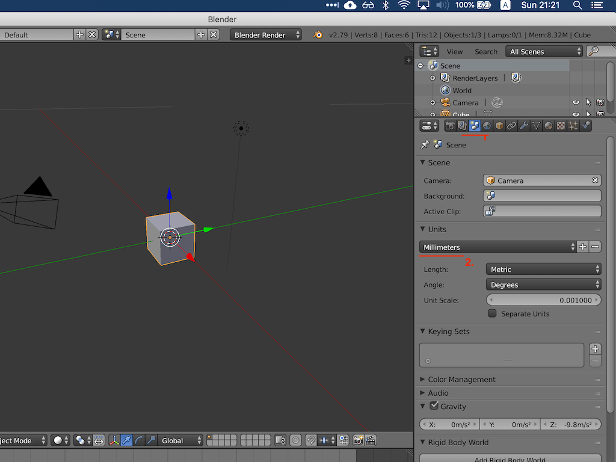The width and height of the screenshot is (616, 462).
Task: Click the snap target grid icon
Action: coord(343,440)
